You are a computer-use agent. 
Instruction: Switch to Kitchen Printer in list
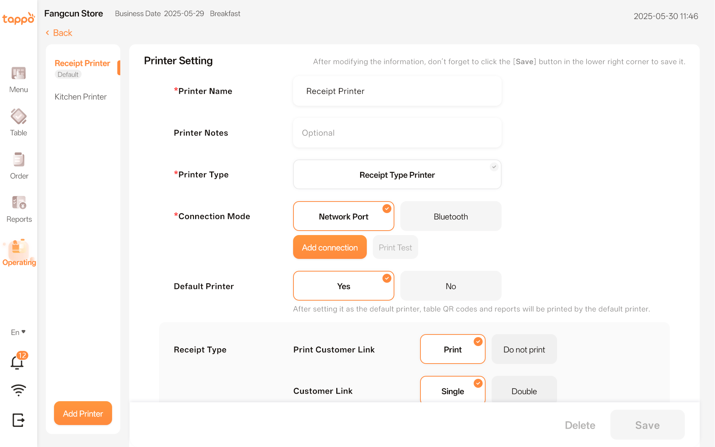(80, 97)
